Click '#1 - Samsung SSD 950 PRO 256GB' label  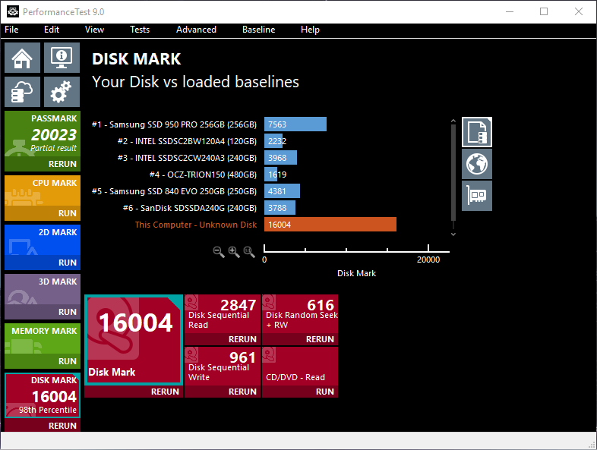click(x=174, y=124)
